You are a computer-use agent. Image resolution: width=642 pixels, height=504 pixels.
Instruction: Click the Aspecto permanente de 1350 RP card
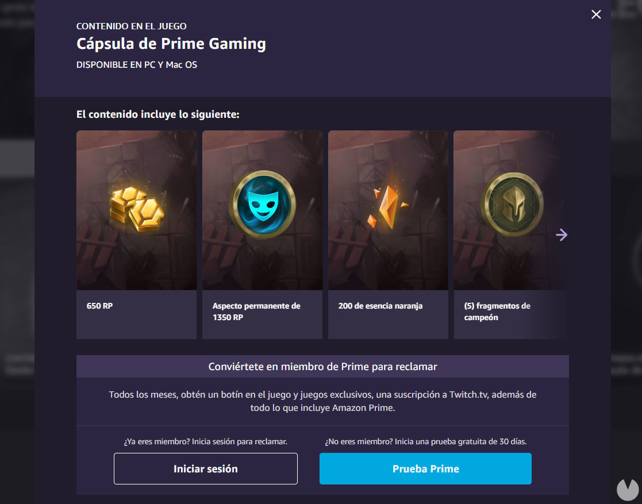pyautogui.click(x=262, y=233)
